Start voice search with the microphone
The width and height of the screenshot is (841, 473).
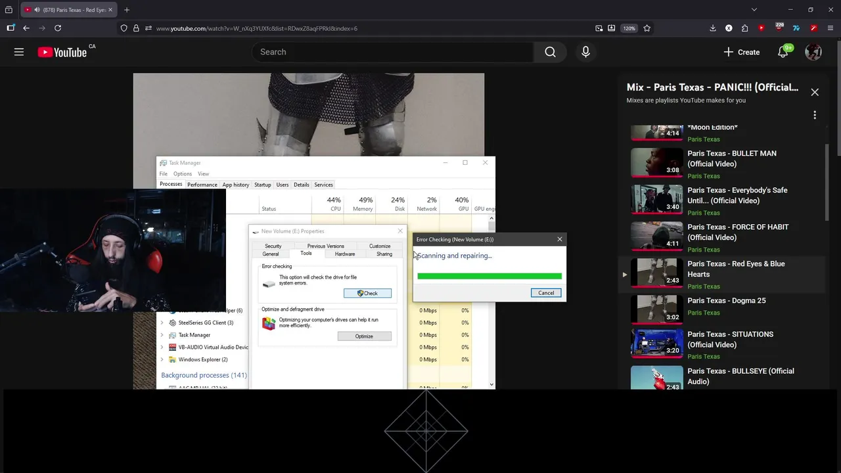[585, 52]
